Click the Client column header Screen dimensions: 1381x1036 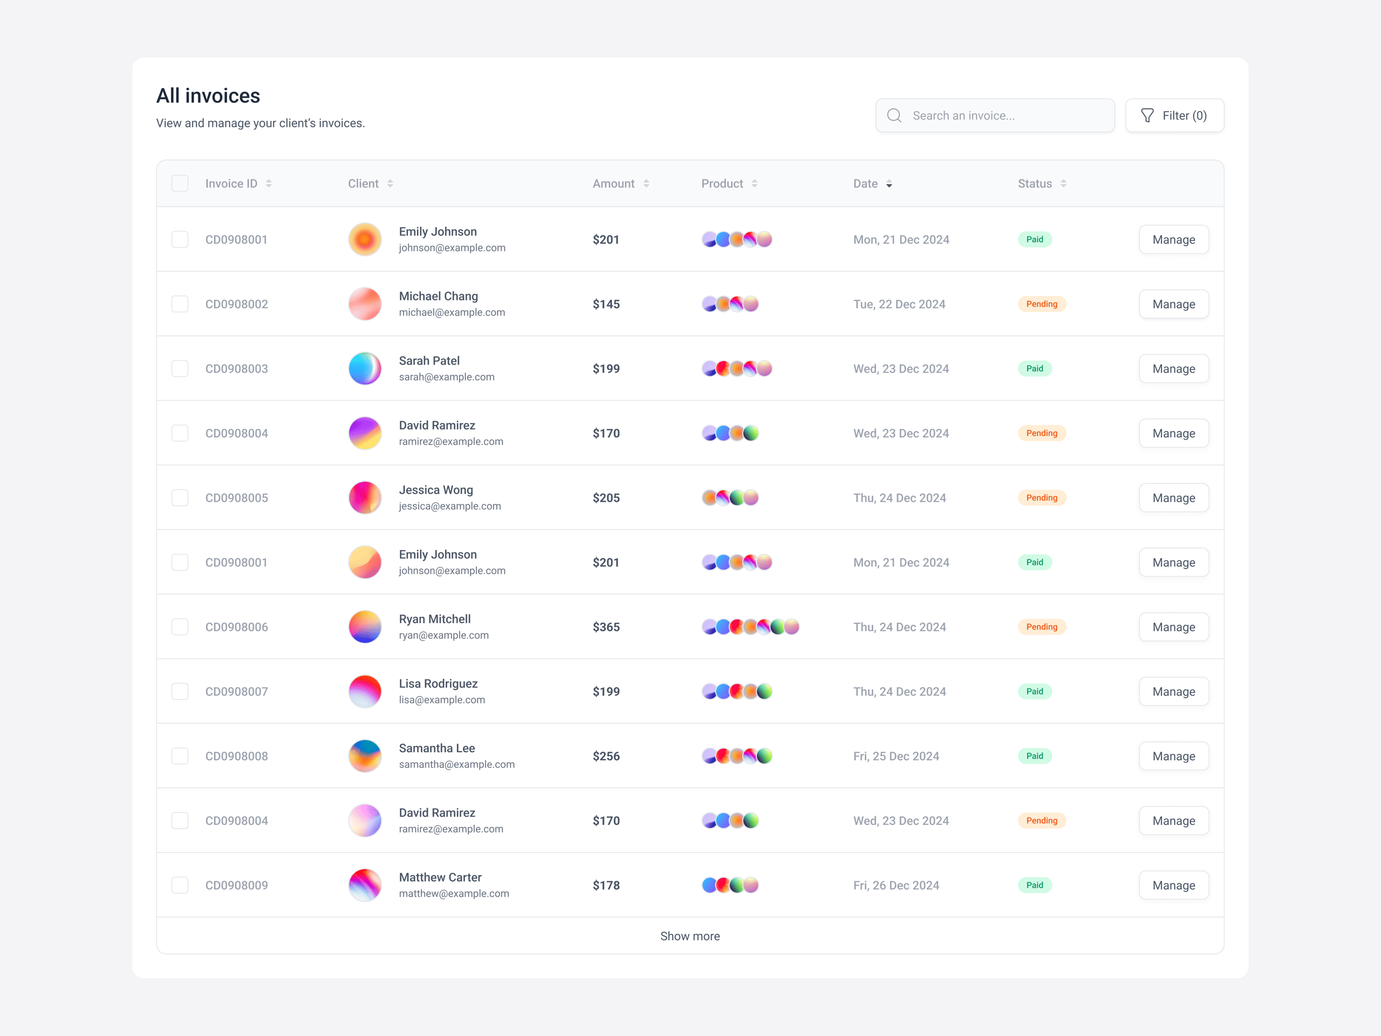click(x=364, y=183)
